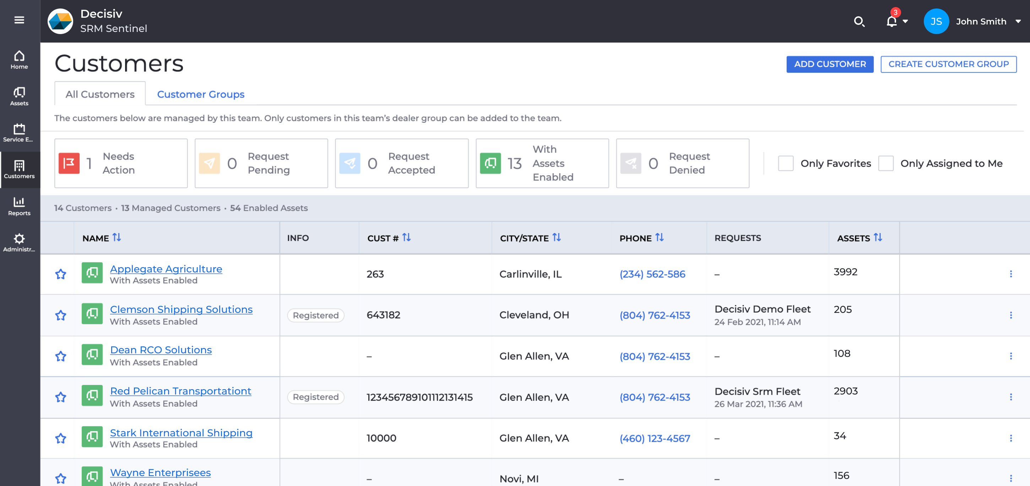This screenshot has width=1030, height=486.
Task: Open Applegate Agriculture customer link
Action: coord(166,269)
